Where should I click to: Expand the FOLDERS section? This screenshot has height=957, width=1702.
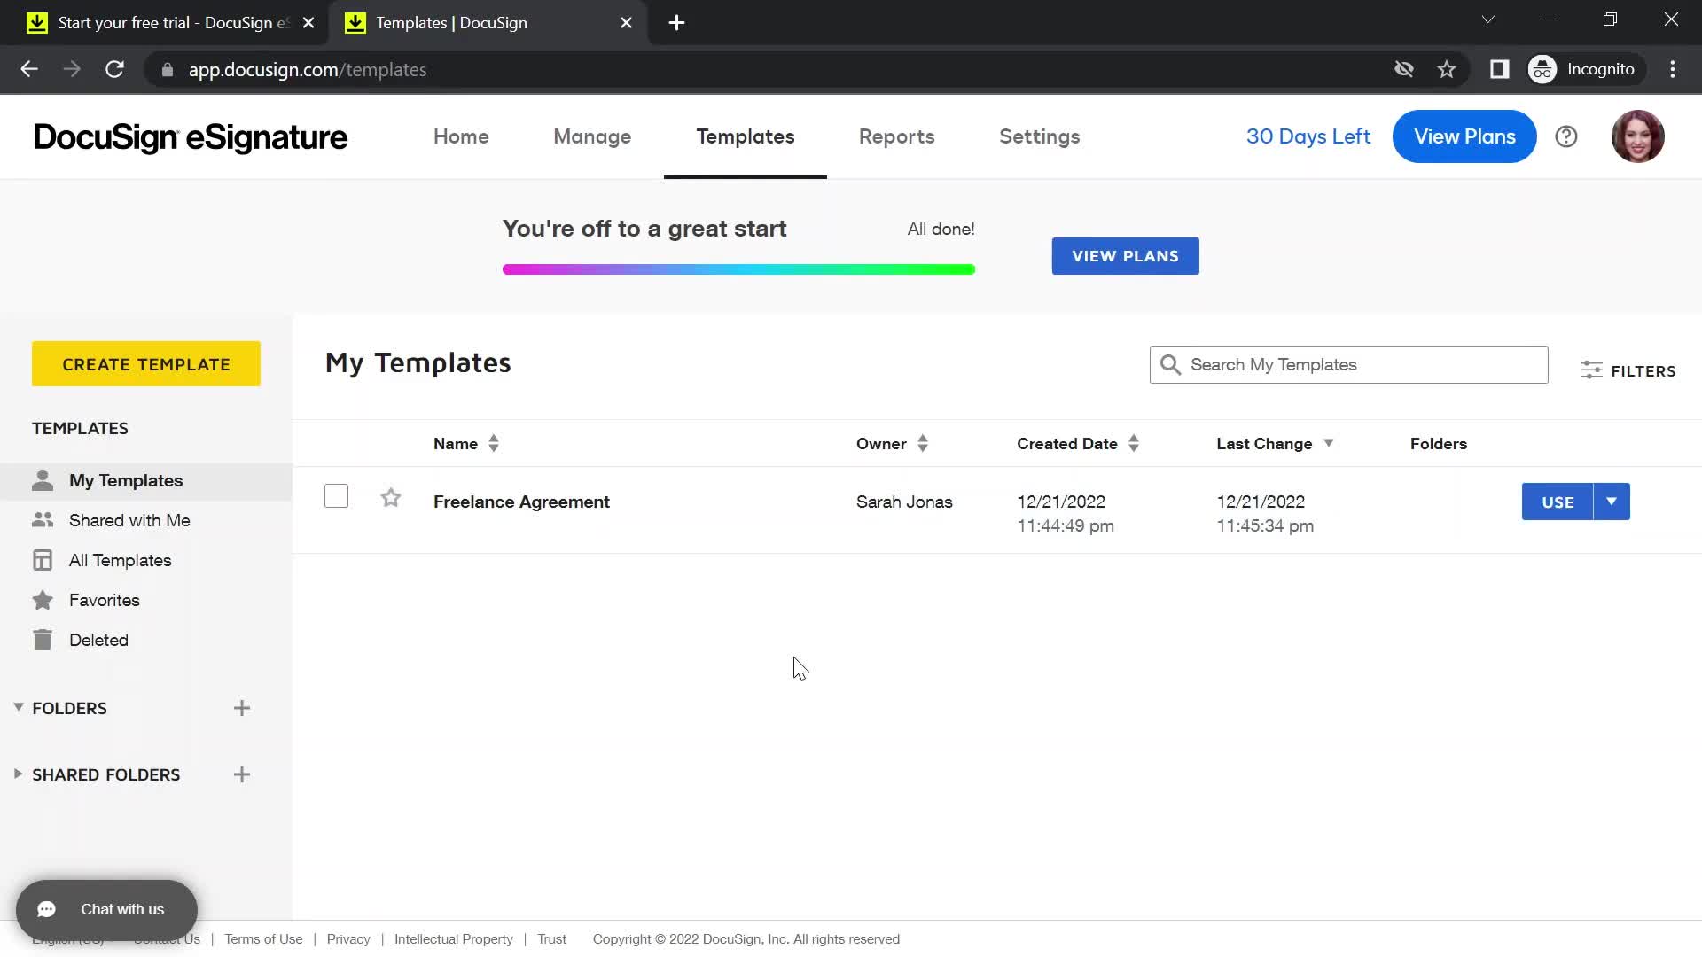[18, 707]
